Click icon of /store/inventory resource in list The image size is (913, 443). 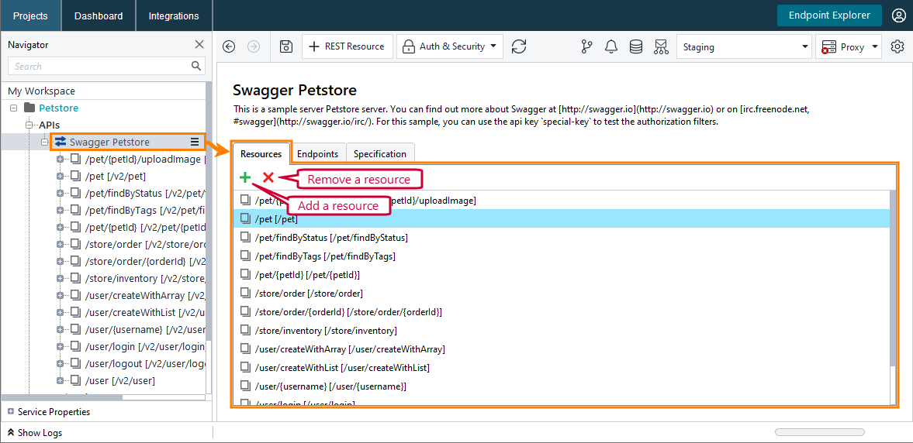[245, 330]
